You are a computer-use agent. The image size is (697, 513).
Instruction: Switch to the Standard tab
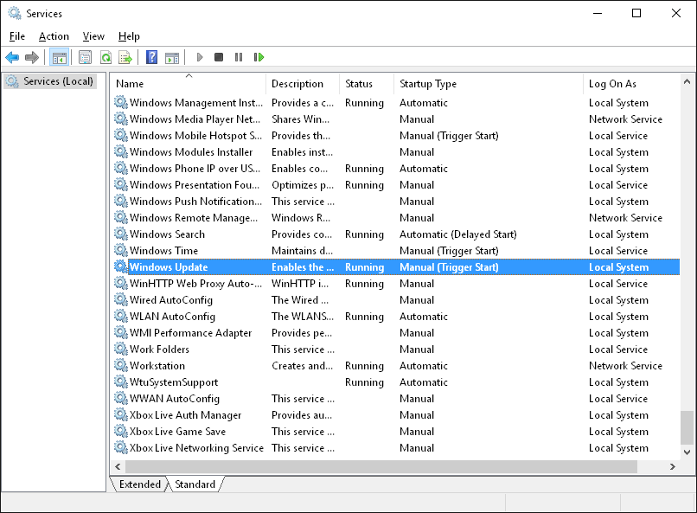point(195,484)
